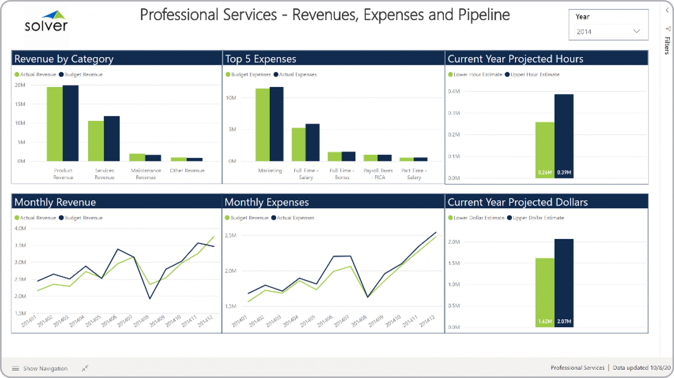674x378 pixels.
Task: Click Lower Dollar Estimate green legend dot
Action: [x=450, y=218]
